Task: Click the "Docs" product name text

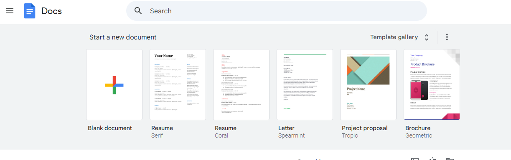Action: tap(51, 11)
